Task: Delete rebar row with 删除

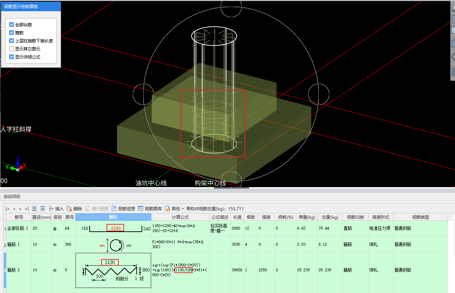Action: tap(75, 209)
